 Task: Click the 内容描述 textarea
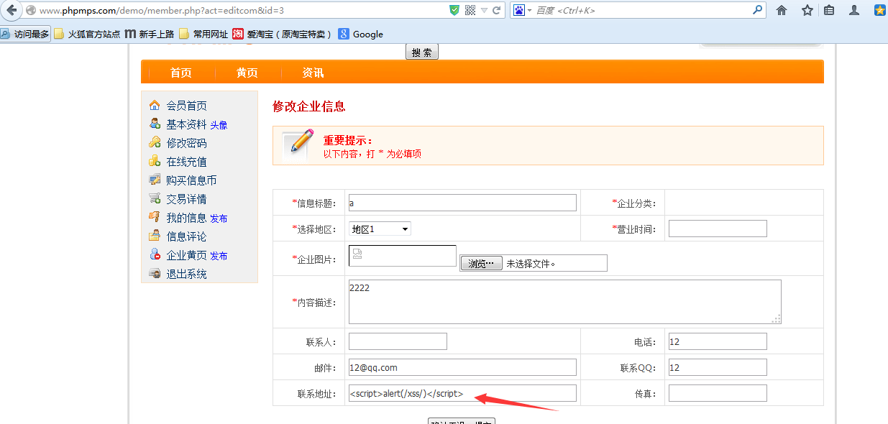point(564,302)
